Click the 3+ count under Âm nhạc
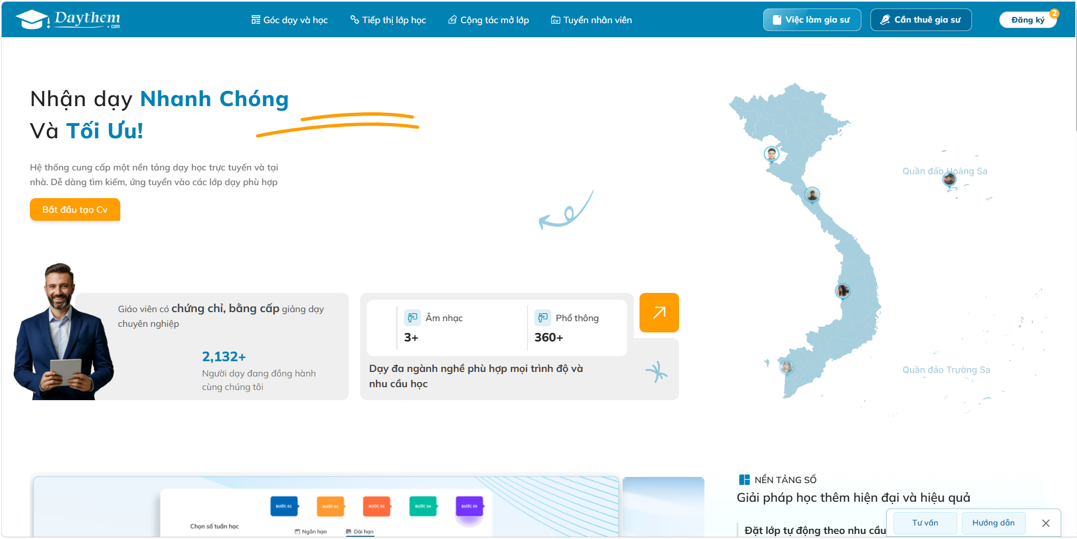The image size is (1077, 539). click(x=411, y=338)
